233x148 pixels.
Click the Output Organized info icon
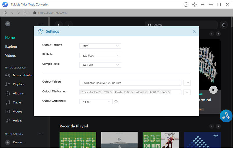(x=116, y=102)
